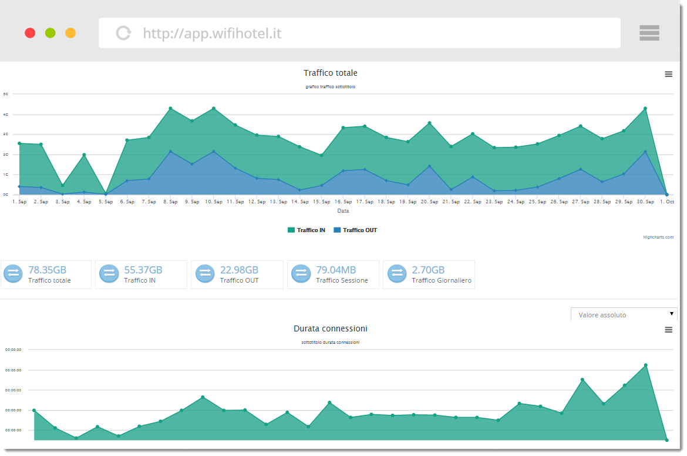687x456 pixels.
Task: Click the Highcharts.com credit link
Action: (658, 237)
